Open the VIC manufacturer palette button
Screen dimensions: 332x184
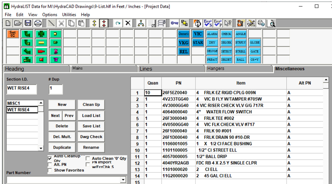[198, 34]
